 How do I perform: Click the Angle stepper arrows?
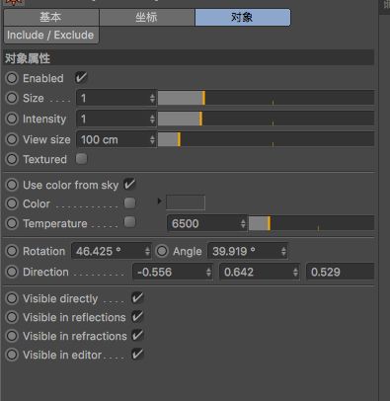tap(283, 252)
